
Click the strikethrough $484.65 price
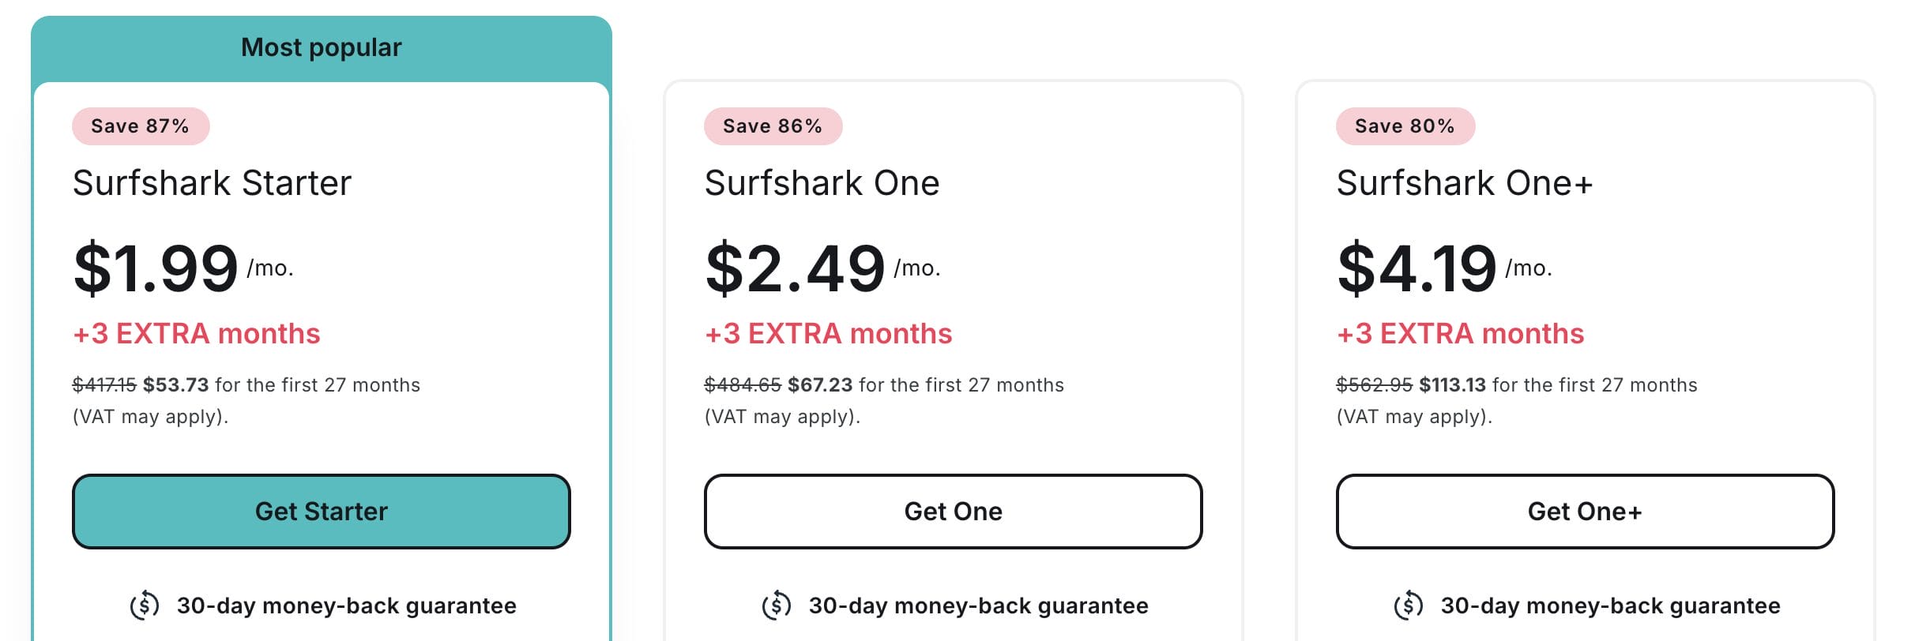pos(741,385)
